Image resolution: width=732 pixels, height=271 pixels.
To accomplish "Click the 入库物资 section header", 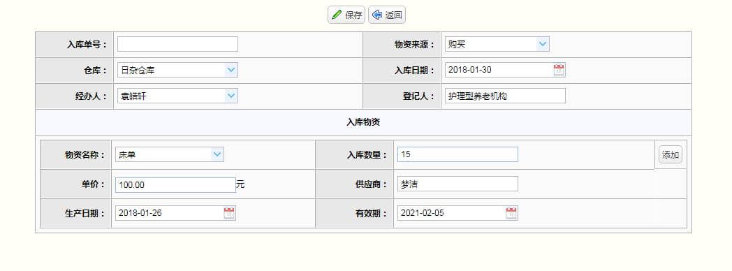I will point(363,122).
